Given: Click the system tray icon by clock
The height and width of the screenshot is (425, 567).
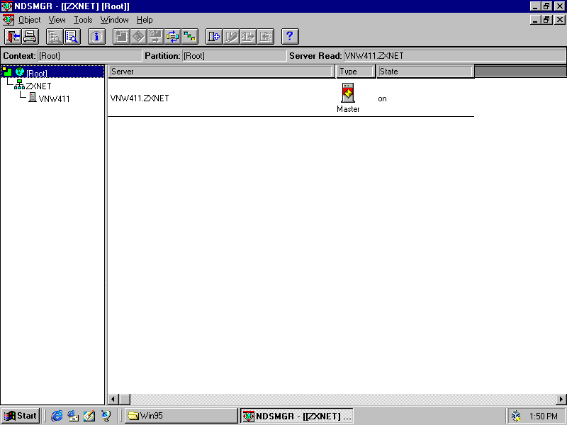Looking at the screenshot, I should (516, 416).
